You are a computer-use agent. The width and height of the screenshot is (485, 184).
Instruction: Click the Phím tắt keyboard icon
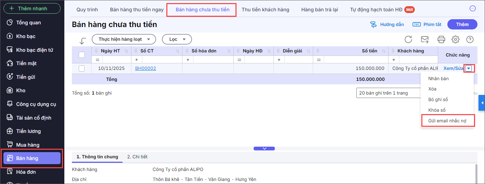[417, 24]
